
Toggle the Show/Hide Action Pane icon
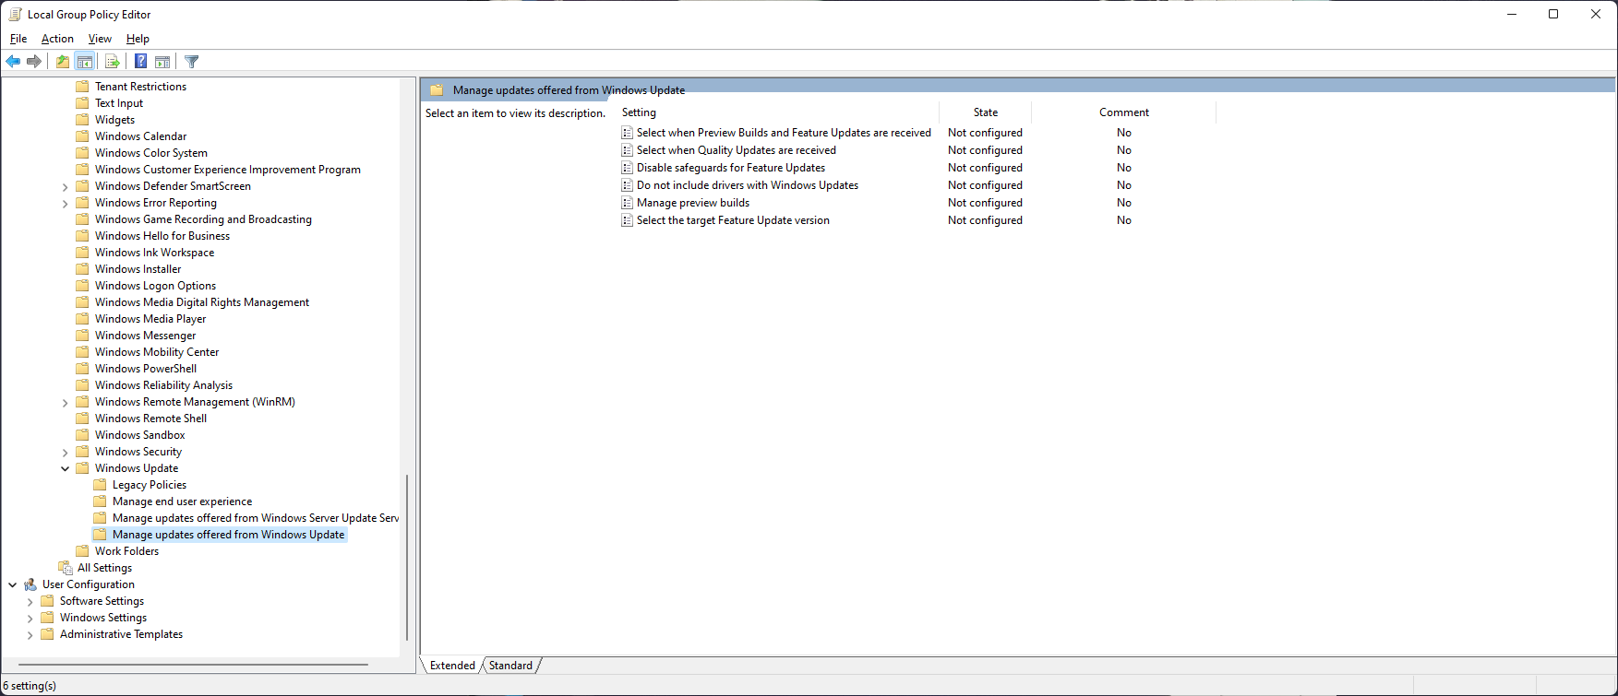pos(162,62)
